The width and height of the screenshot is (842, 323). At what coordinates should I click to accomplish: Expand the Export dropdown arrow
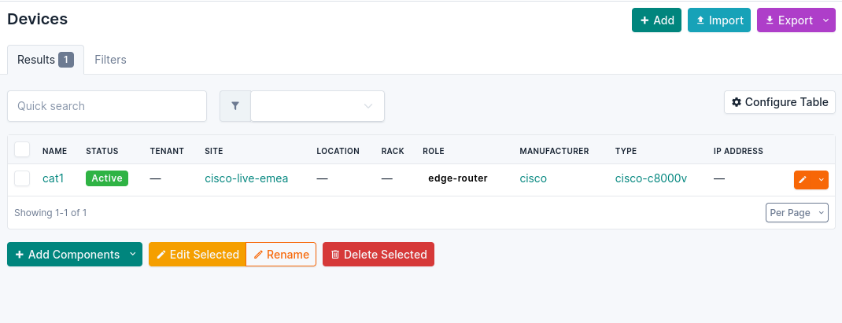825,20
